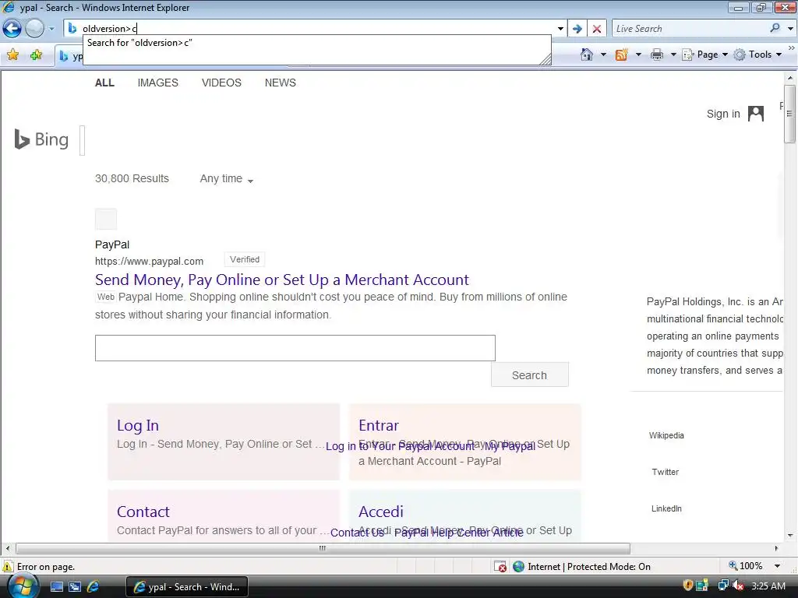Click the 100% zoom level button

click(746, 566)
